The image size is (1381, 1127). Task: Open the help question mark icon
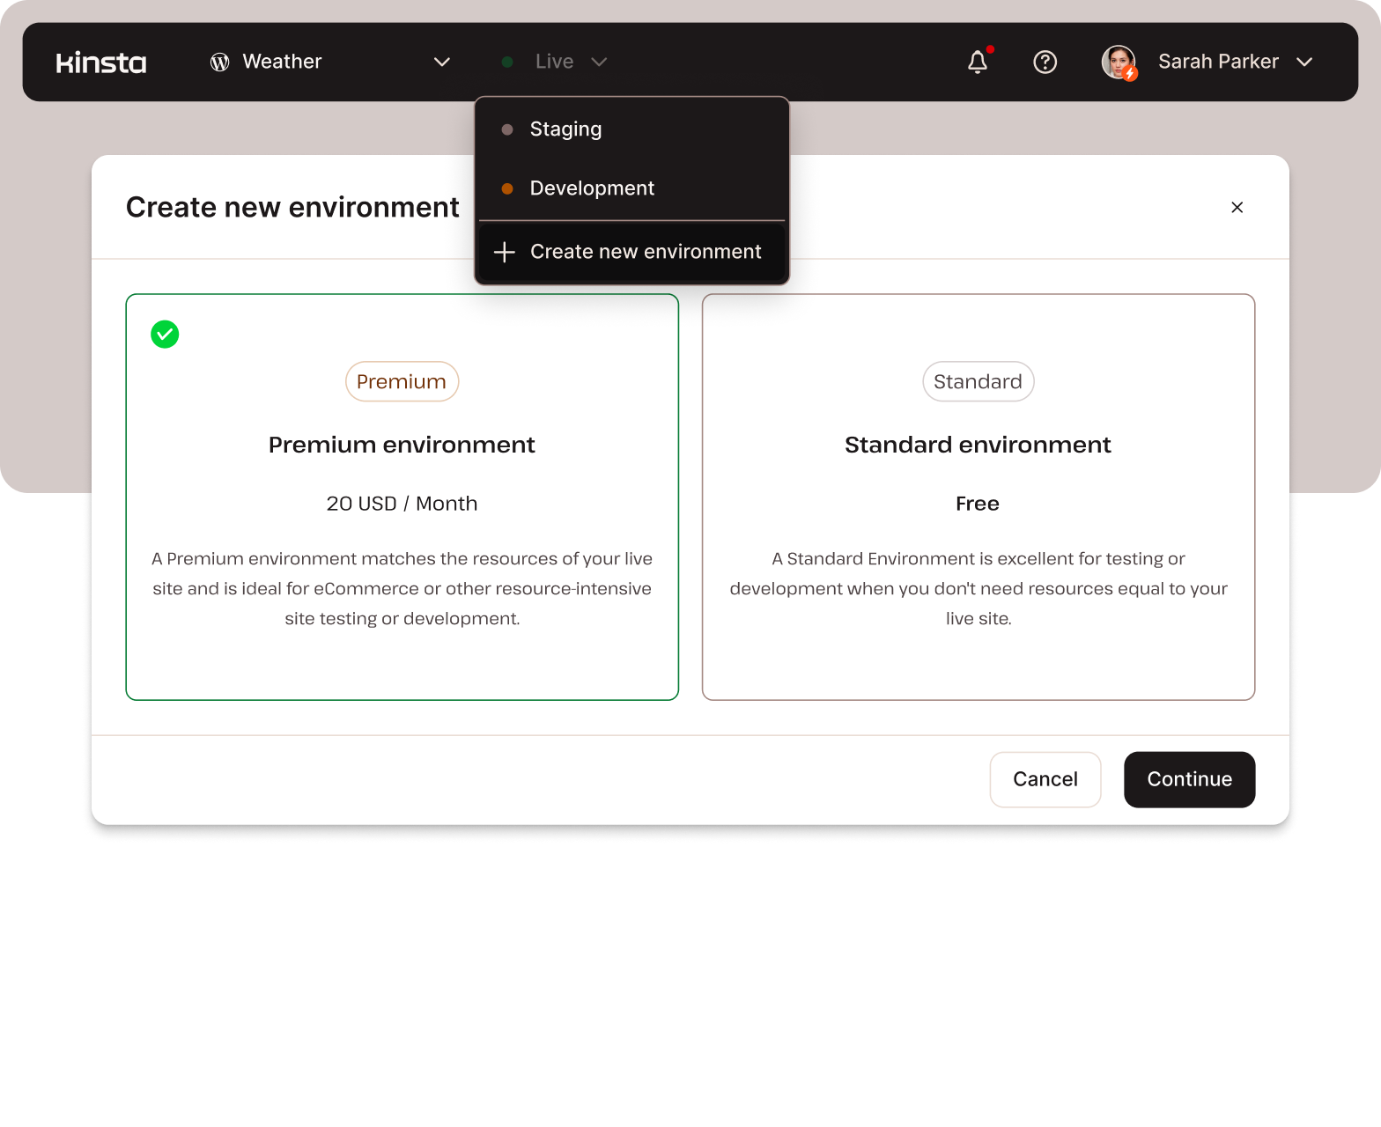1045,62
